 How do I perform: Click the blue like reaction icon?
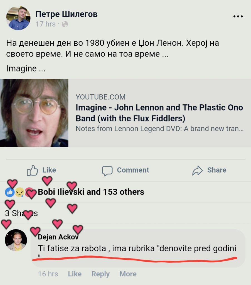pos(10,192)
